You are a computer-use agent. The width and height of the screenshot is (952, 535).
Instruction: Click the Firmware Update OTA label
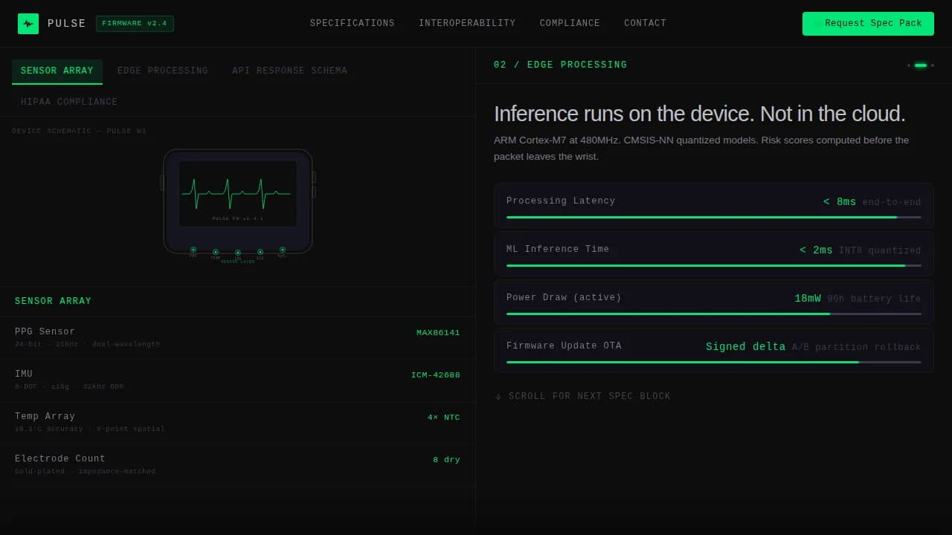[x=564, y=346]
